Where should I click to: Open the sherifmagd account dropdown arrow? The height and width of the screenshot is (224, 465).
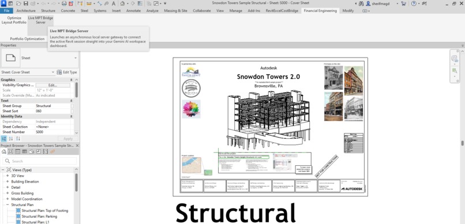pyautogui.click(x=397, y=3)
